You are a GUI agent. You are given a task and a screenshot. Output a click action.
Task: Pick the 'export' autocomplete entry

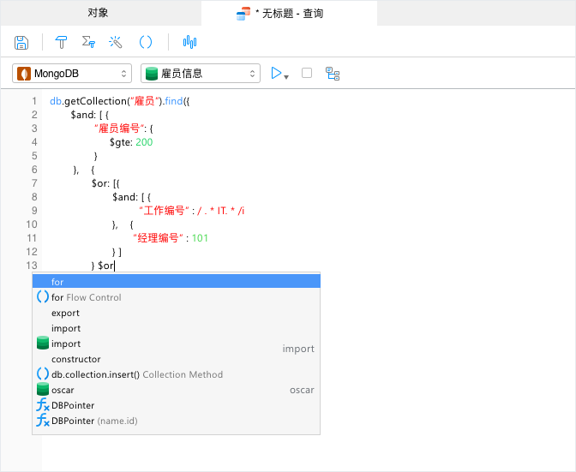pyautogui.click(x=65, y=313)
